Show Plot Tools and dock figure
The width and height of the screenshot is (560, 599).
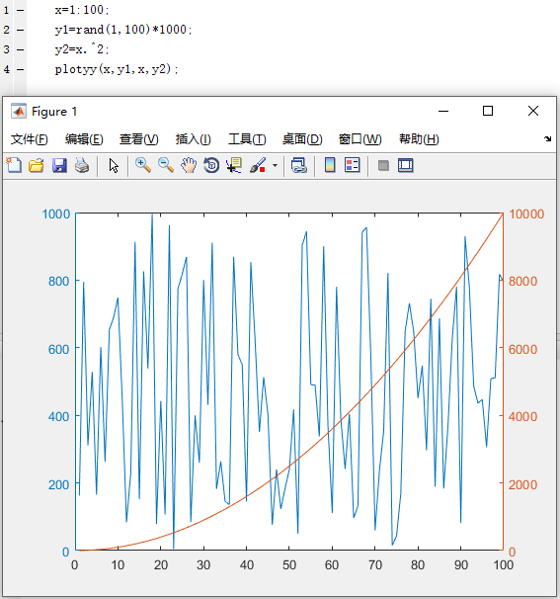click(x=405, y=165)
